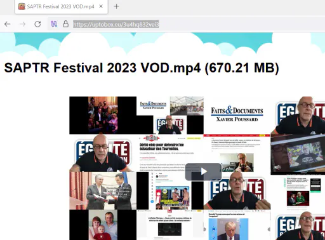Image resolution: width=325 pixels, height=240 pixels.
Task: Play the video preview
Action: pos(203,171)
